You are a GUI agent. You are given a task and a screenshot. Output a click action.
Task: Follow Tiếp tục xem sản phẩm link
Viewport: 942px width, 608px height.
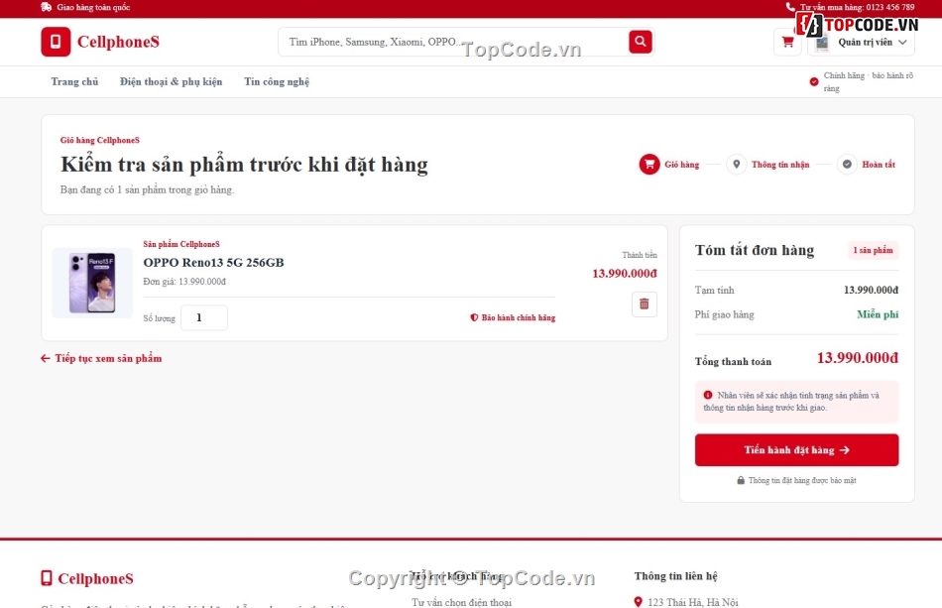[x=108, y=358]
